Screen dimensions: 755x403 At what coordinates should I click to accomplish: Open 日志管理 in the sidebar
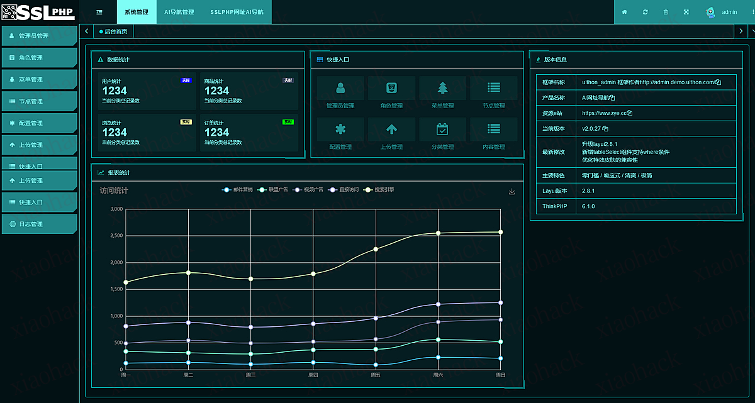pyautogui.click(x=39, y=224)
